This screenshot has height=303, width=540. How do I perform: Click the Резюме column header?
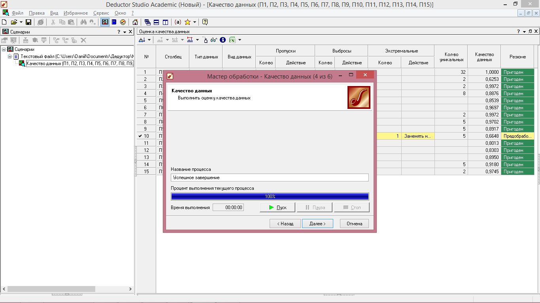point(517,57)
